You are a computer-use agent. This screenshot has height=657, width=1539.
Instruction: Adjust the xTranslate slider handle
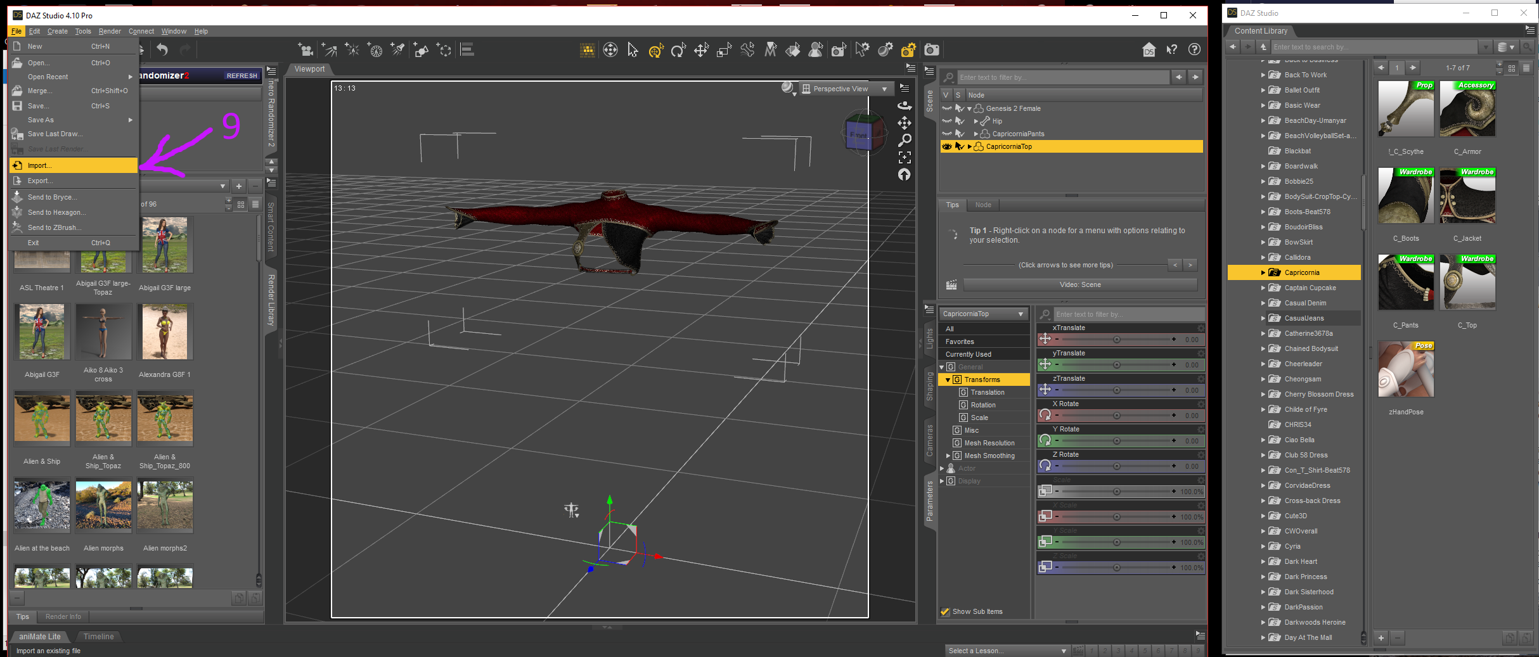(x=1116, y=340)
